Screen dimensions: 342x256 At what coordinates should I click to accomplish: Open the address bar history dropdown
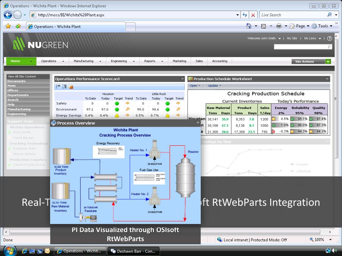[x=237, y=15]
